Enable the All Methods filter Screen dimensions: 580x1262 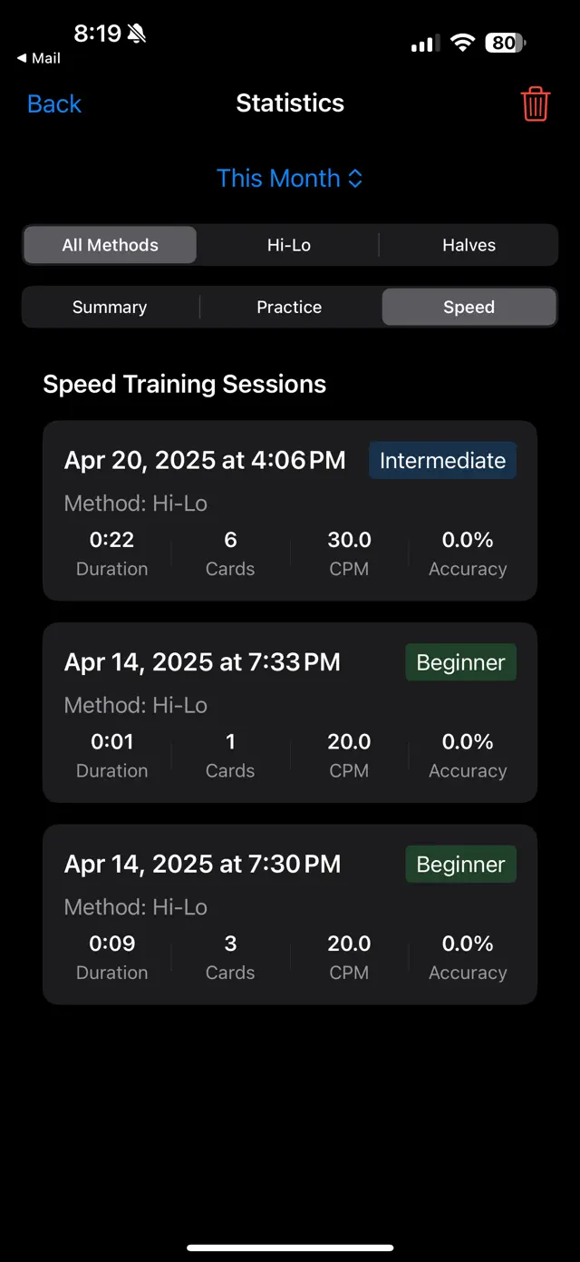click(x=109, y=245)
